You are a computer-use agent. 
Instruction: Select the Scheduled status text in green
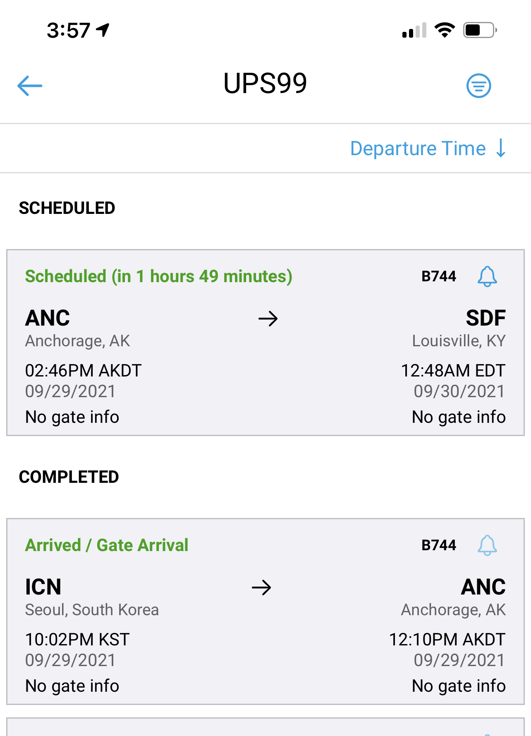tap(158, 276)
